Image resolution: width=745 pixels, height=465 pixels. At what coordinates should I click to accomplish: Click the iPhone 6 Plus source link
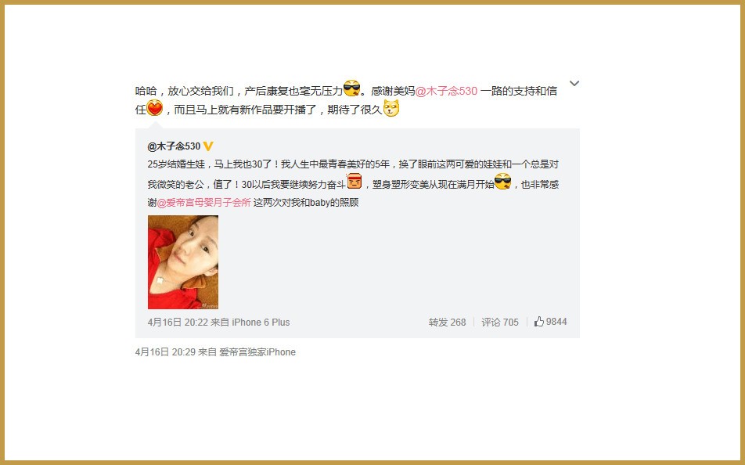coord(261,323)
